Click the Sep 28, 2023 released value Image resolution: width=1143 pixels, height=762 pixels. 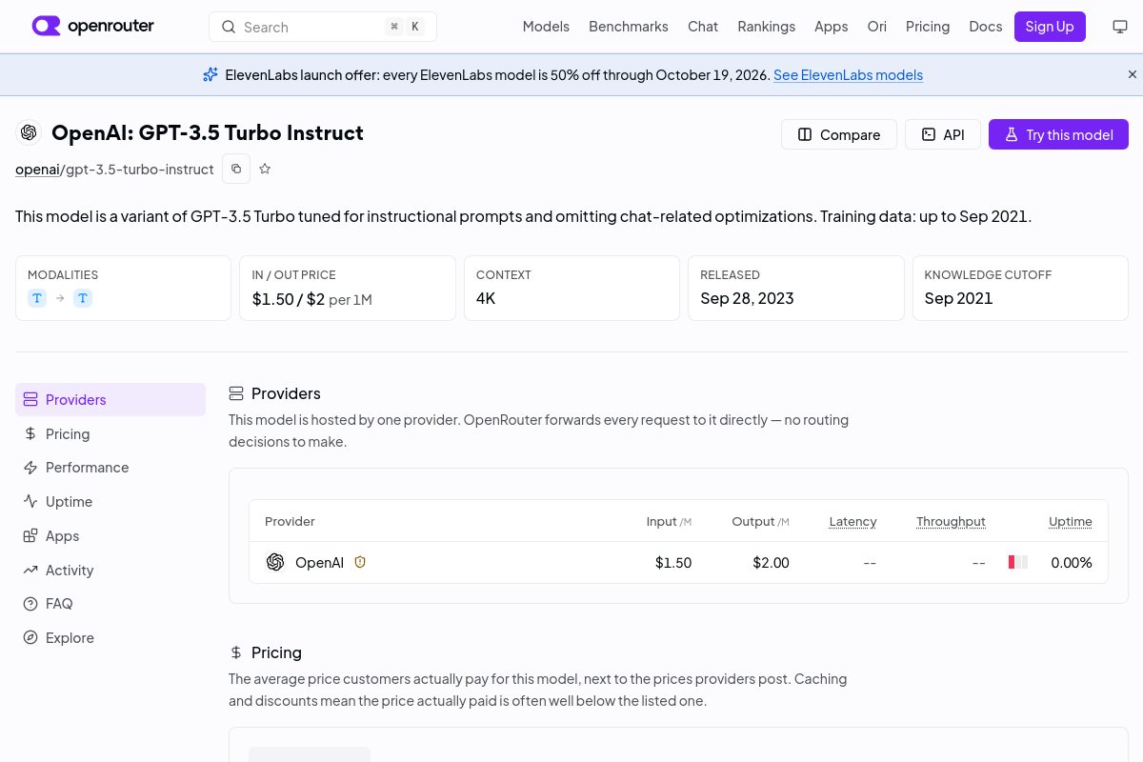[747, 298]
